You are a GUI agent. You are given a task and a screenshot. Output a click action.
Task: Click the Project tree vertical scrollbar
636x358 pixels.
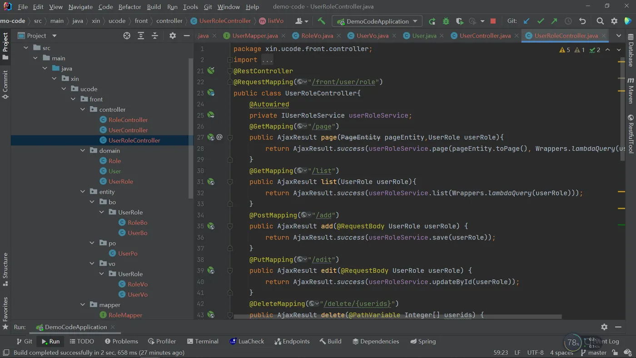[x=191, y=129]
